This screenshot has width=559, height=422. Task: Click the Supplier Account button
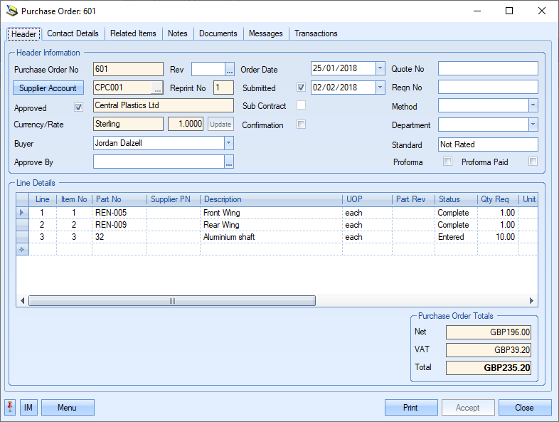(x=48, y=88)
